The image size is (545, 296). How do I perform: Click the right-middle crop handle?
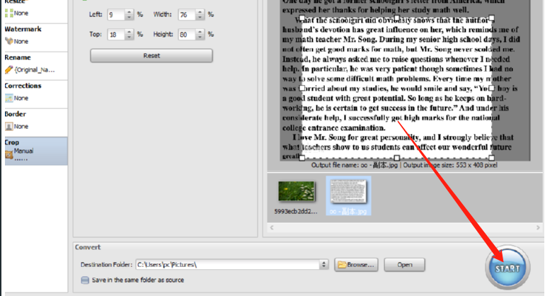[491, 89]
